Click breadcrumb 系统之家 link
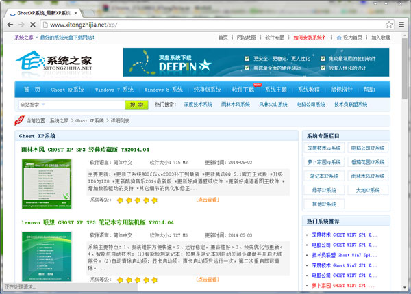The image size is (411, 294). click(x=59, y=120)
